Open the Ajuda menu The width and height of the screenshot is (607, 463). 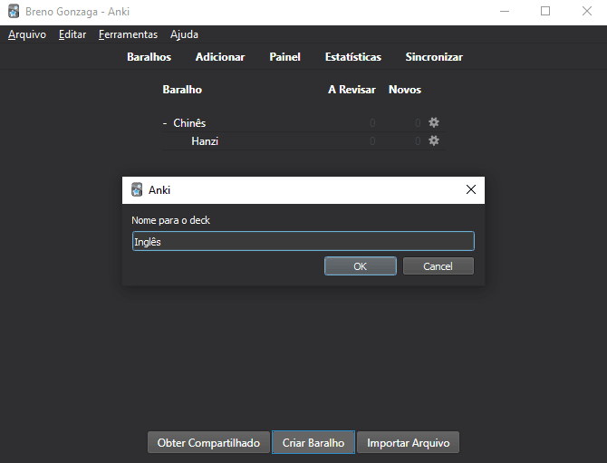coord(184,34)
